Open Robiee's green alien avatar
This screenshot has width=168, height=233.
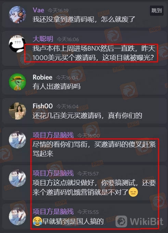pyautogui.click(x=17, y=82)
